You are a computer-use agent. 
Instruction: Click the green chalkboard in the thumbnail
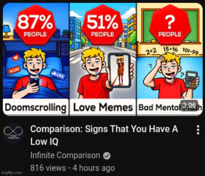click(170, 26)
